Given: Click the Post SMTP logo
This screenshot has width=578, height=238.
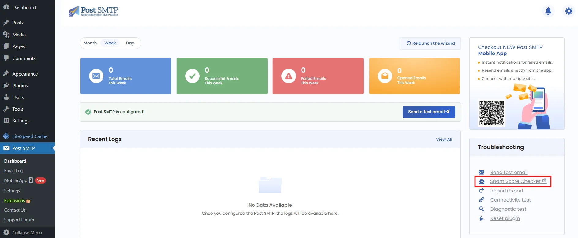Looking at the screenshot, I should (x=93, y=11).
